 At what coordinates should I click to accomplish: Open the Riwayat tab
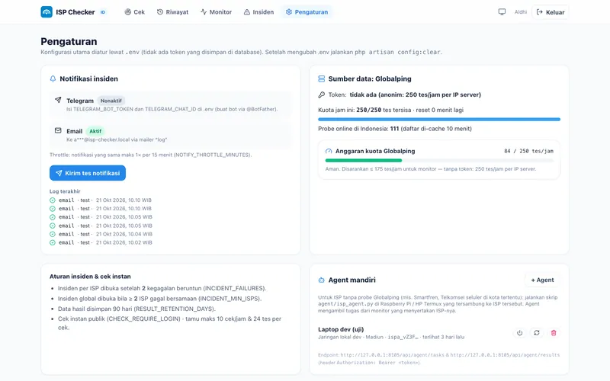(x=172, y=12)
